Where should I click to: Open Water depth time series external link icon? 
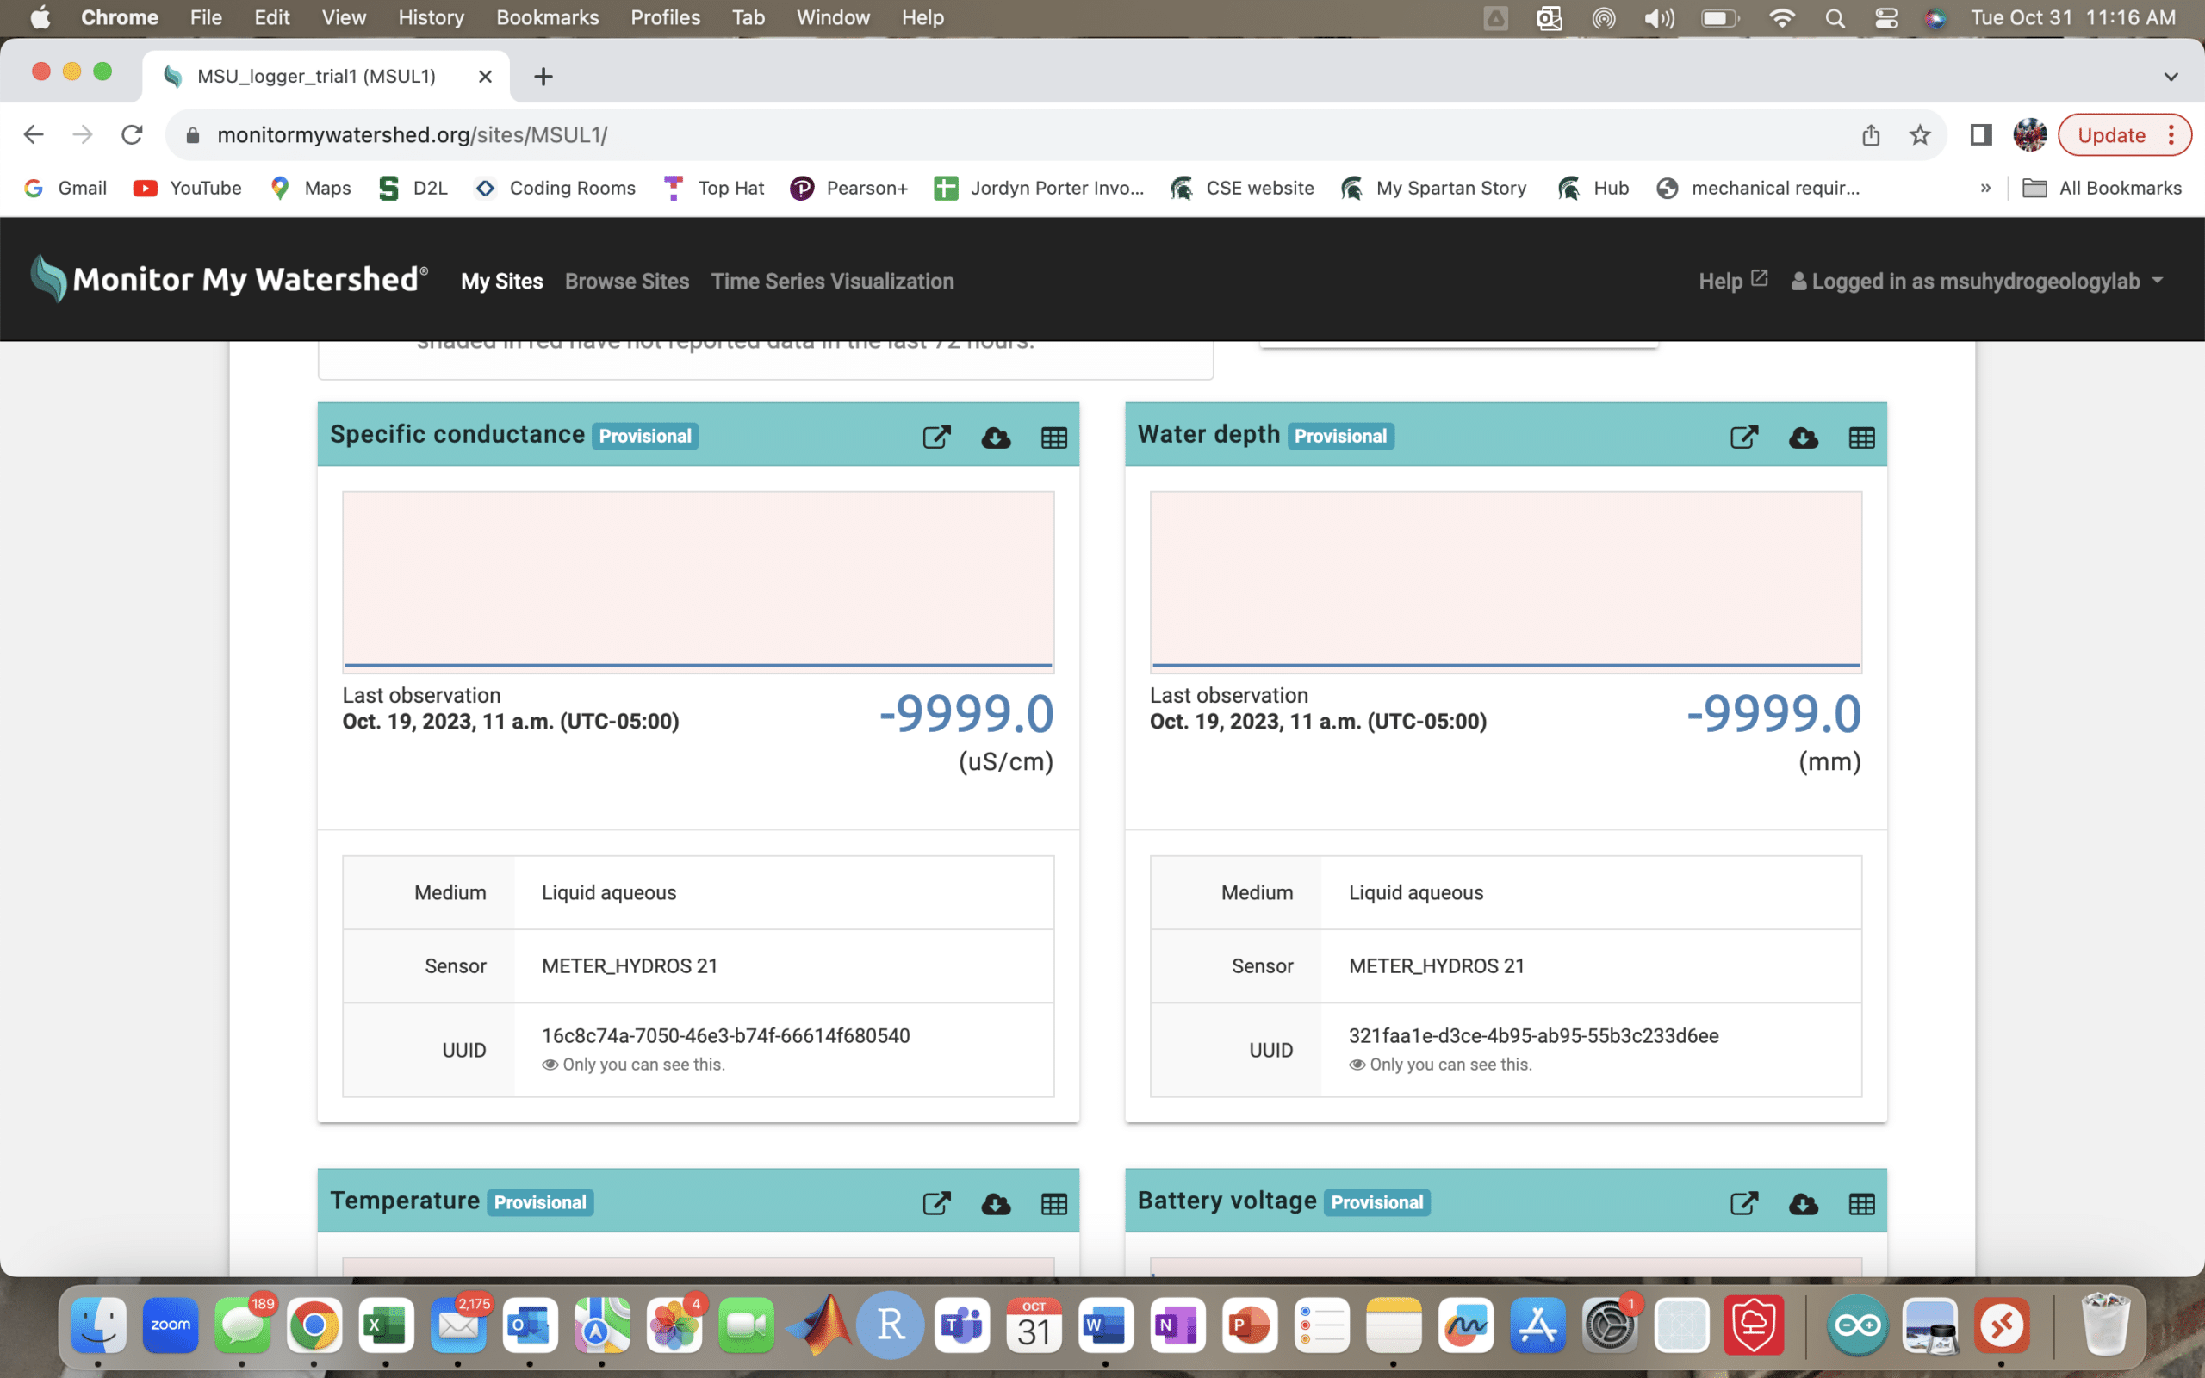1743,438
